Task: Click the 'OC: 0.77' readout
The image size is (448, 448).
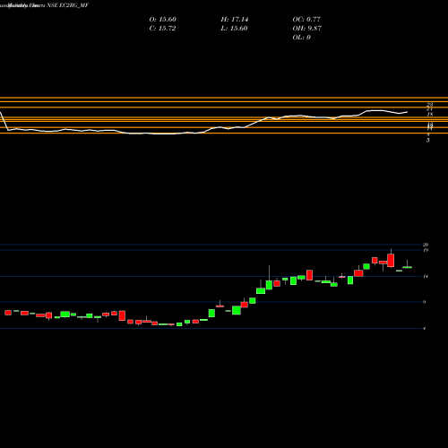Action: 306,20
